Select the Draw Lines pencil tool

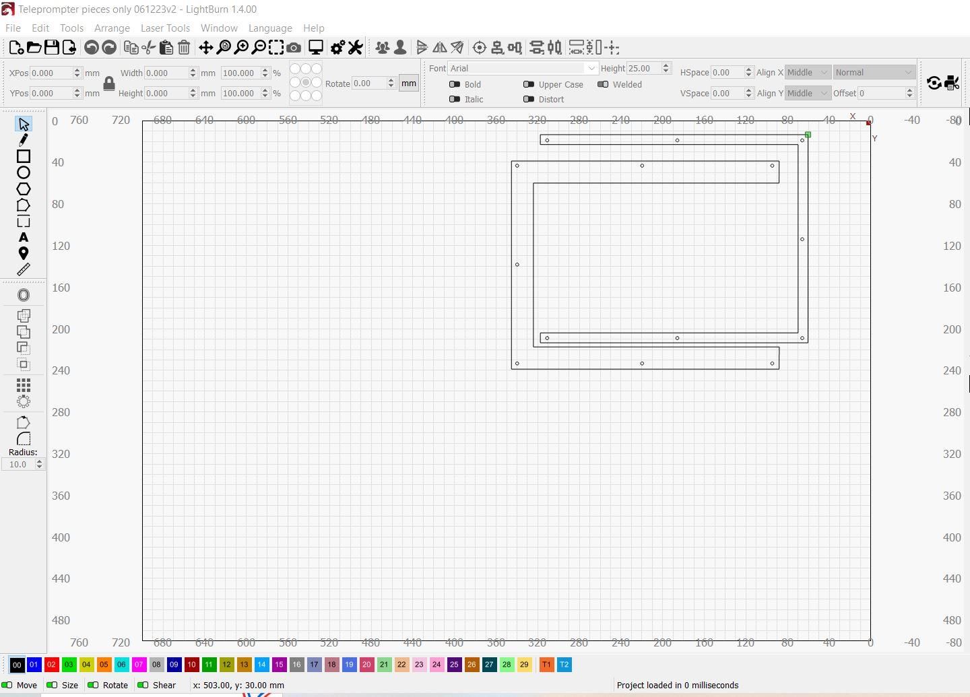point(24,140)
